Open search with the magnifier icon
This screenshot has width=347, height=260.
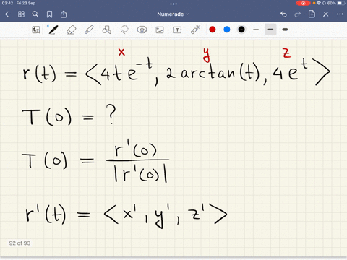tap(35, 14)
